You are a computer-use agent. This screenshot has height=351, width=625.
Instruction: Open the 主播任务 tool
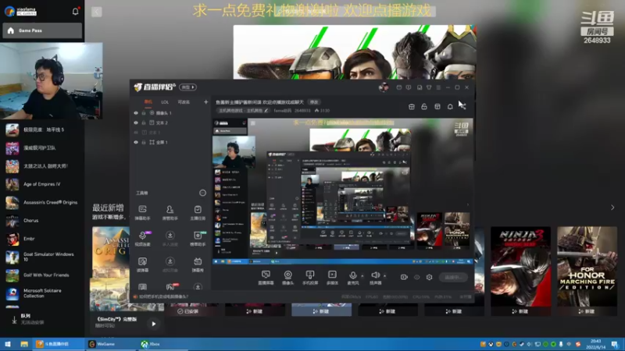[198, 212]
